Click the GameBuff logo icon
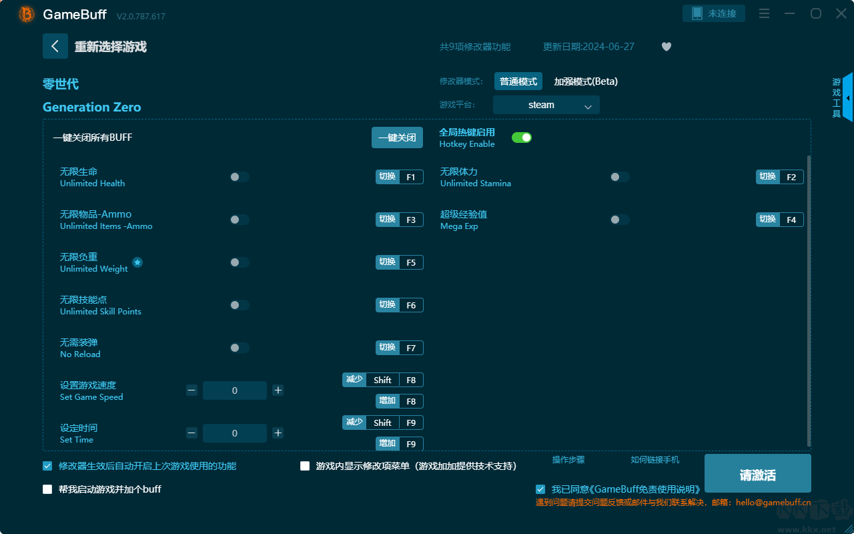This screenshot has width=854, height=534. pyautogui.click(x=27, y=14)
